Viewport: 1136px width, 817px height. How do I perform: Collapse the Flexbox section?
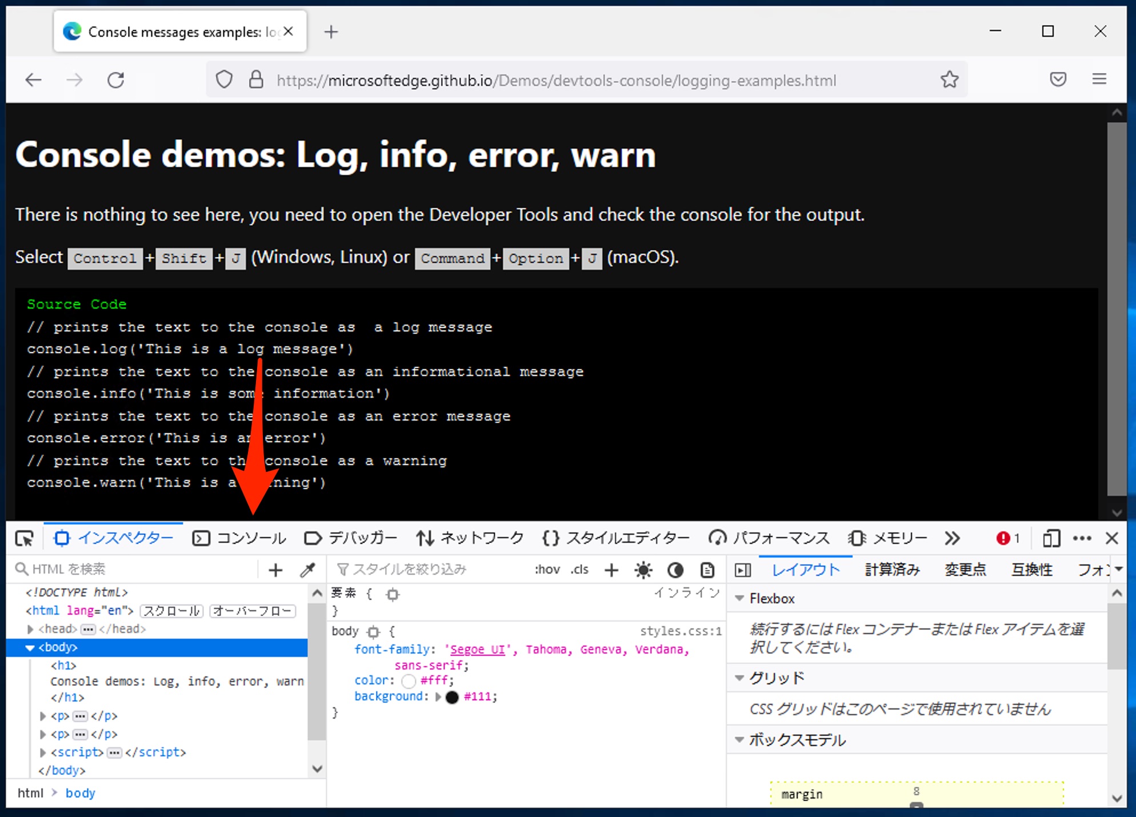739,598
